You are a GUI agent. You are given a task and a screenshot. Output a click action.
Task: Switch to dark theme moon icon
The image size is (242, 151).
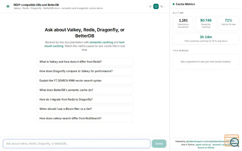point(162,6)
